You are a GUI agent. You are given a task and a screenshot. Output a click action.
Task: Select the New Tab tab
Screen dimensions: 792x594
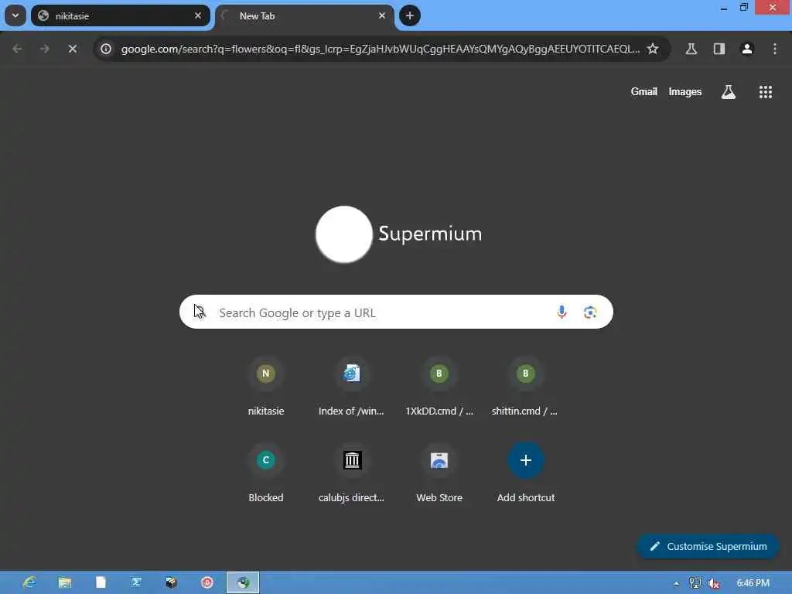click(x=305, y=15)
